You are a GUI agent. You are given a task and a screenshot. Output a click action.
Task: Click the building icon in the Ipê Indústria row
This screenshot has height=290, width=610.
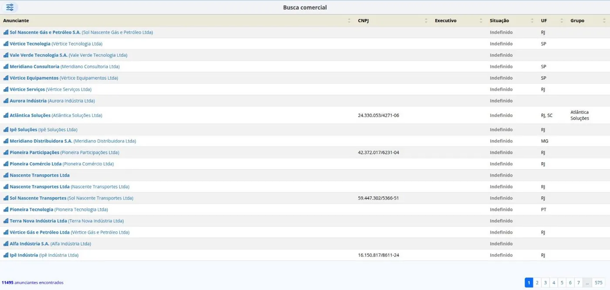tap(6, 255)
